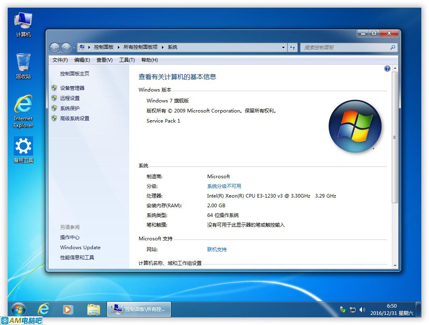The height and width of the screenshot is (325, 429).
Task: Open the 工具(T) menu
Action: coord(127,60)
